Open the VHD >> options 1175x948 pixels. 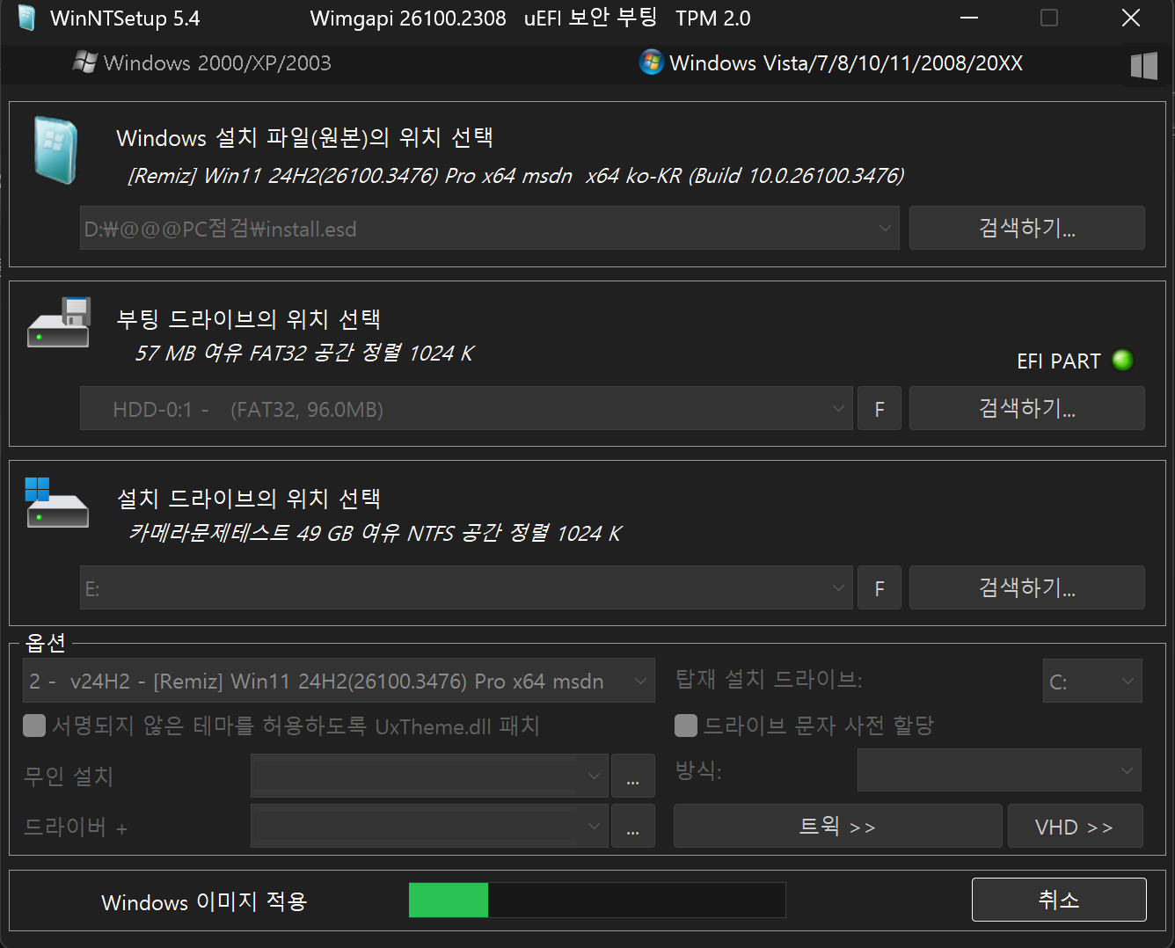(1075, 826)
